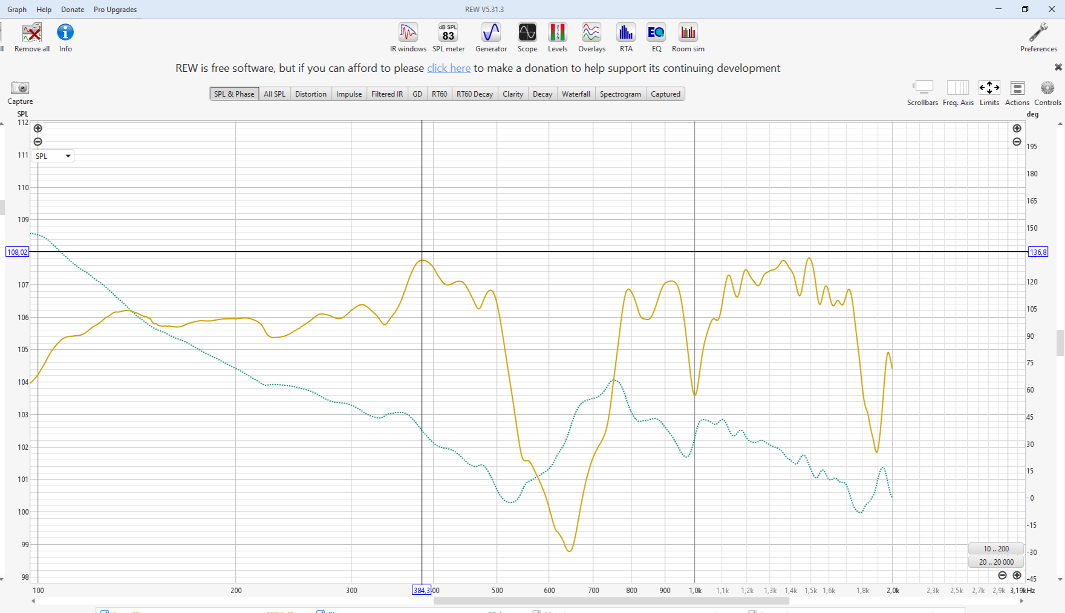The image size is (1065, 613).
Task: Click the right vertical phase scrollbar thumb
Action: 1060,343
